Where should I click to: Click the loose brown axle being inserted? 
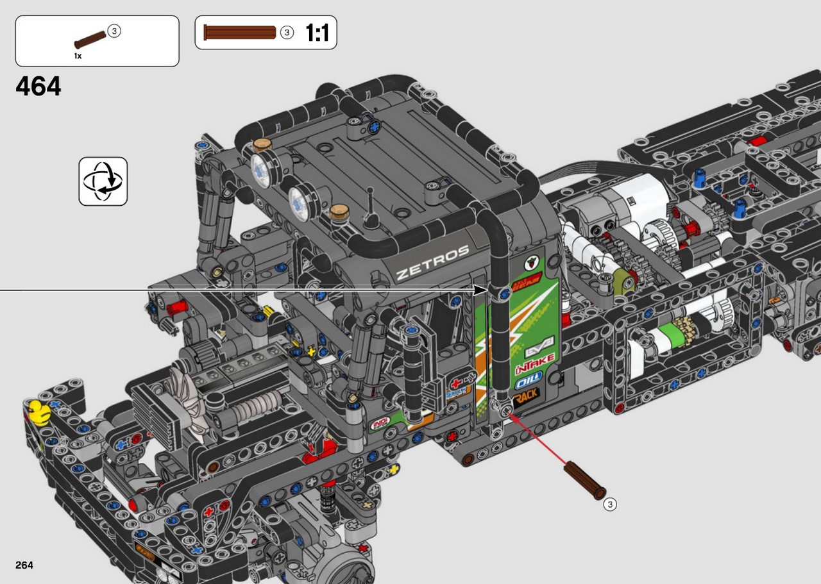point(584,480)
